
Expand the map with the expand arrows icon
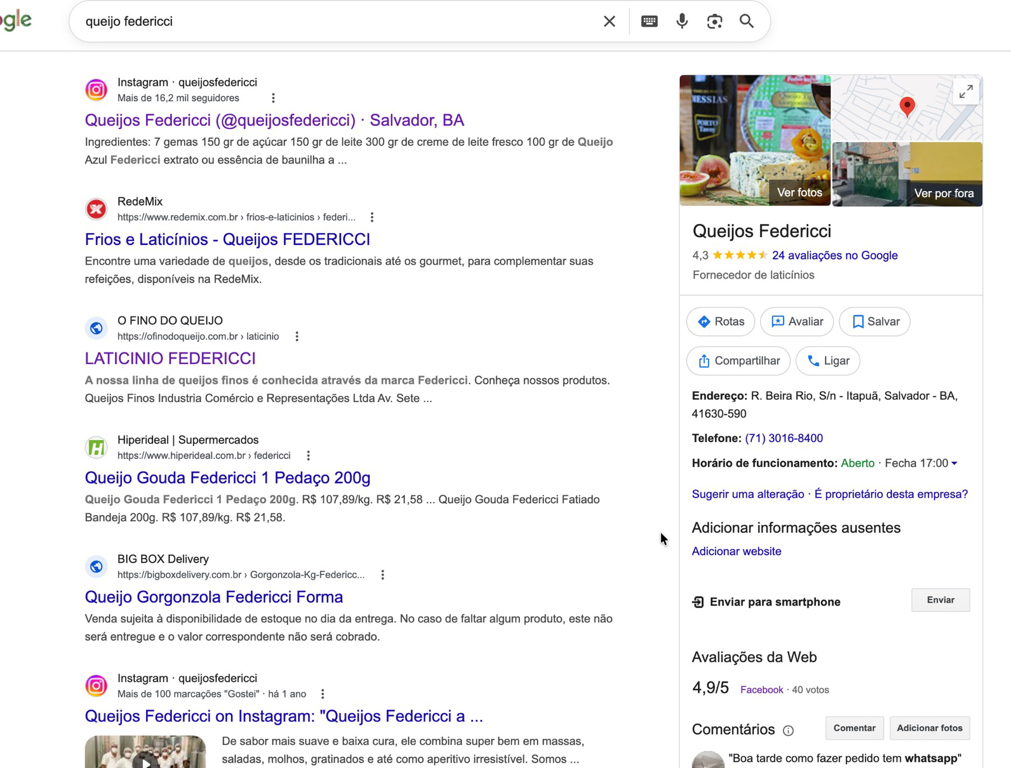(966, 92)
